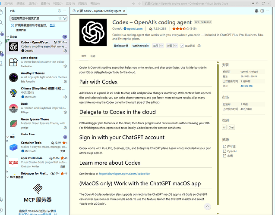
Task: Open Run and Debug in the activity bar
Action: pos(1,43)
